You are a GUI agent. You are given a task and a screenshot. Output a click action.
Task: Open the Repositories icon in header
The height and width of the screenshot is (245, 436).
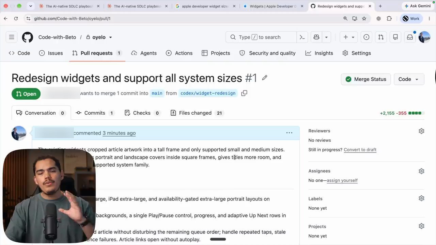(x=395, y=37)
